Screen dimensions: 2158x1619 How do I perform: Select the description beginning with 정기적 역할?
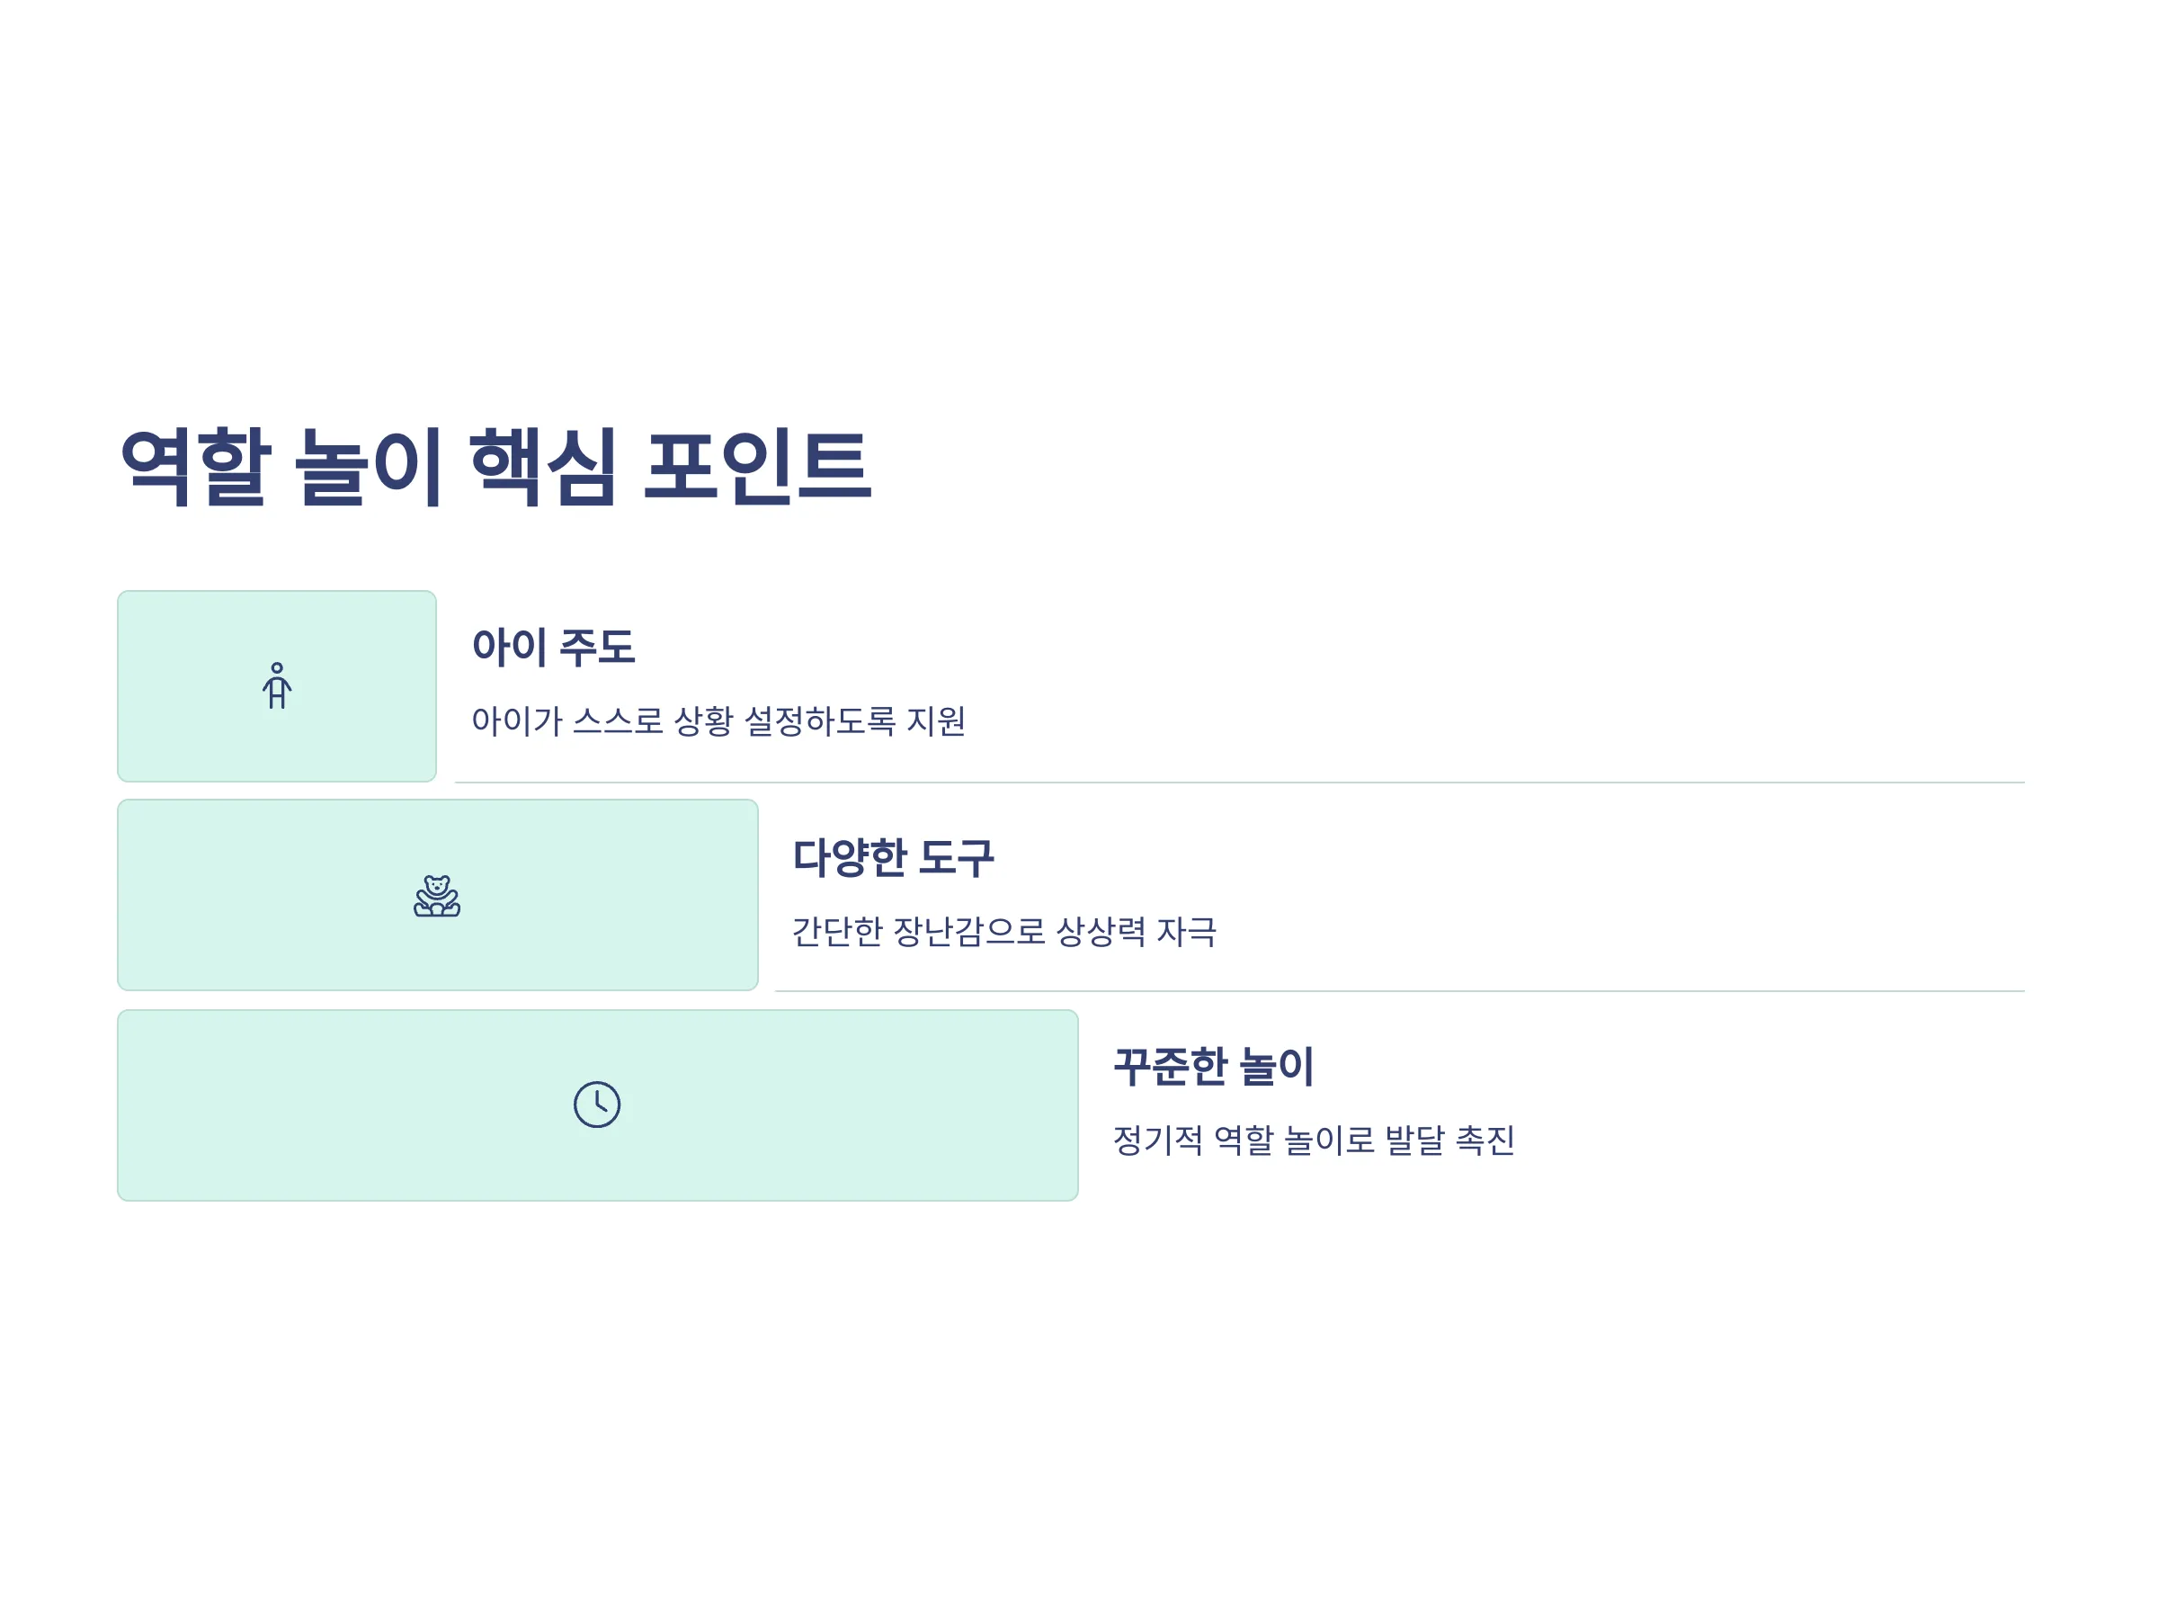(1314, 1140)
